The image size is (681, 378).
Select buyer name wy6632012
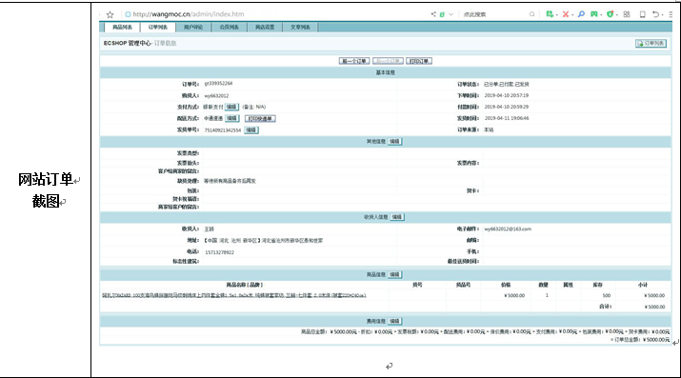point(216,96)
